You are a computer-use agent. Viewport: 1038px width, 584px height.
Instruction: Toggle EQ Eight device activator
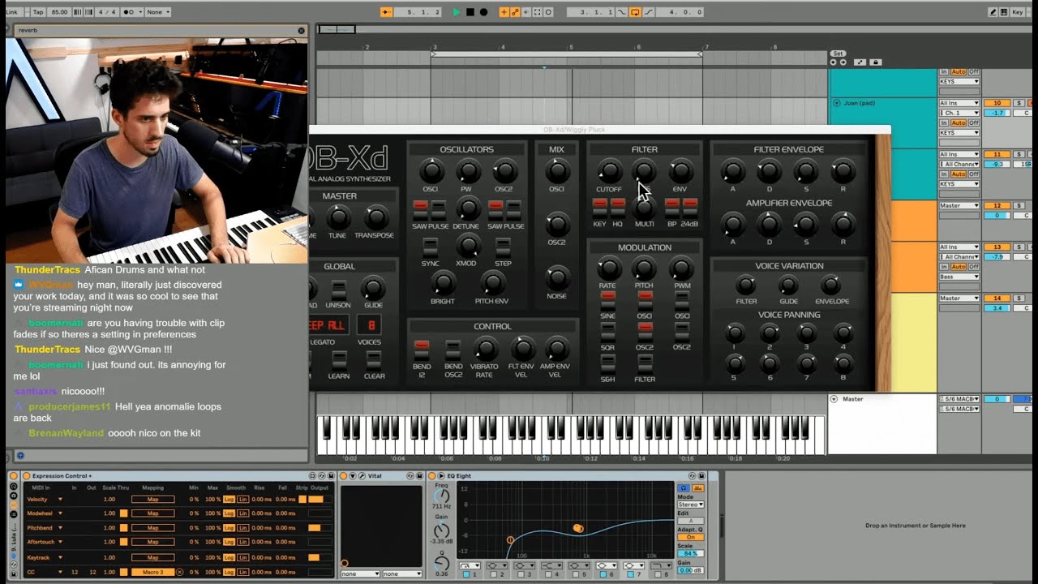coord(434,476)
